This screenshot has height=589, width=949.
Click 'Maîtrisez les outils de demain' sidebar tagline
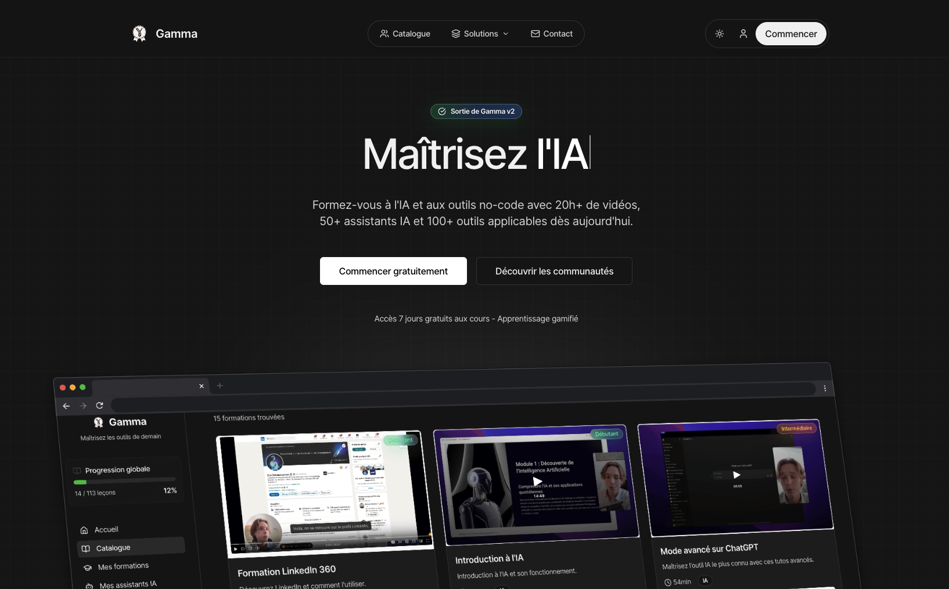(121, 438)
